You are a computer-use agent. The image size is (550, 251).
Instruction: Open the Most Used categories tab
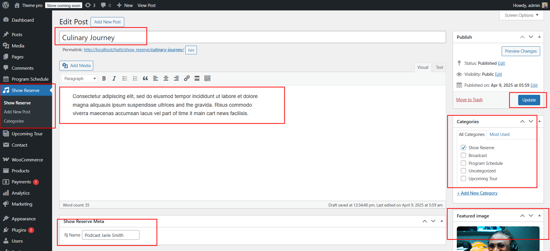click(x=499, y=134)
